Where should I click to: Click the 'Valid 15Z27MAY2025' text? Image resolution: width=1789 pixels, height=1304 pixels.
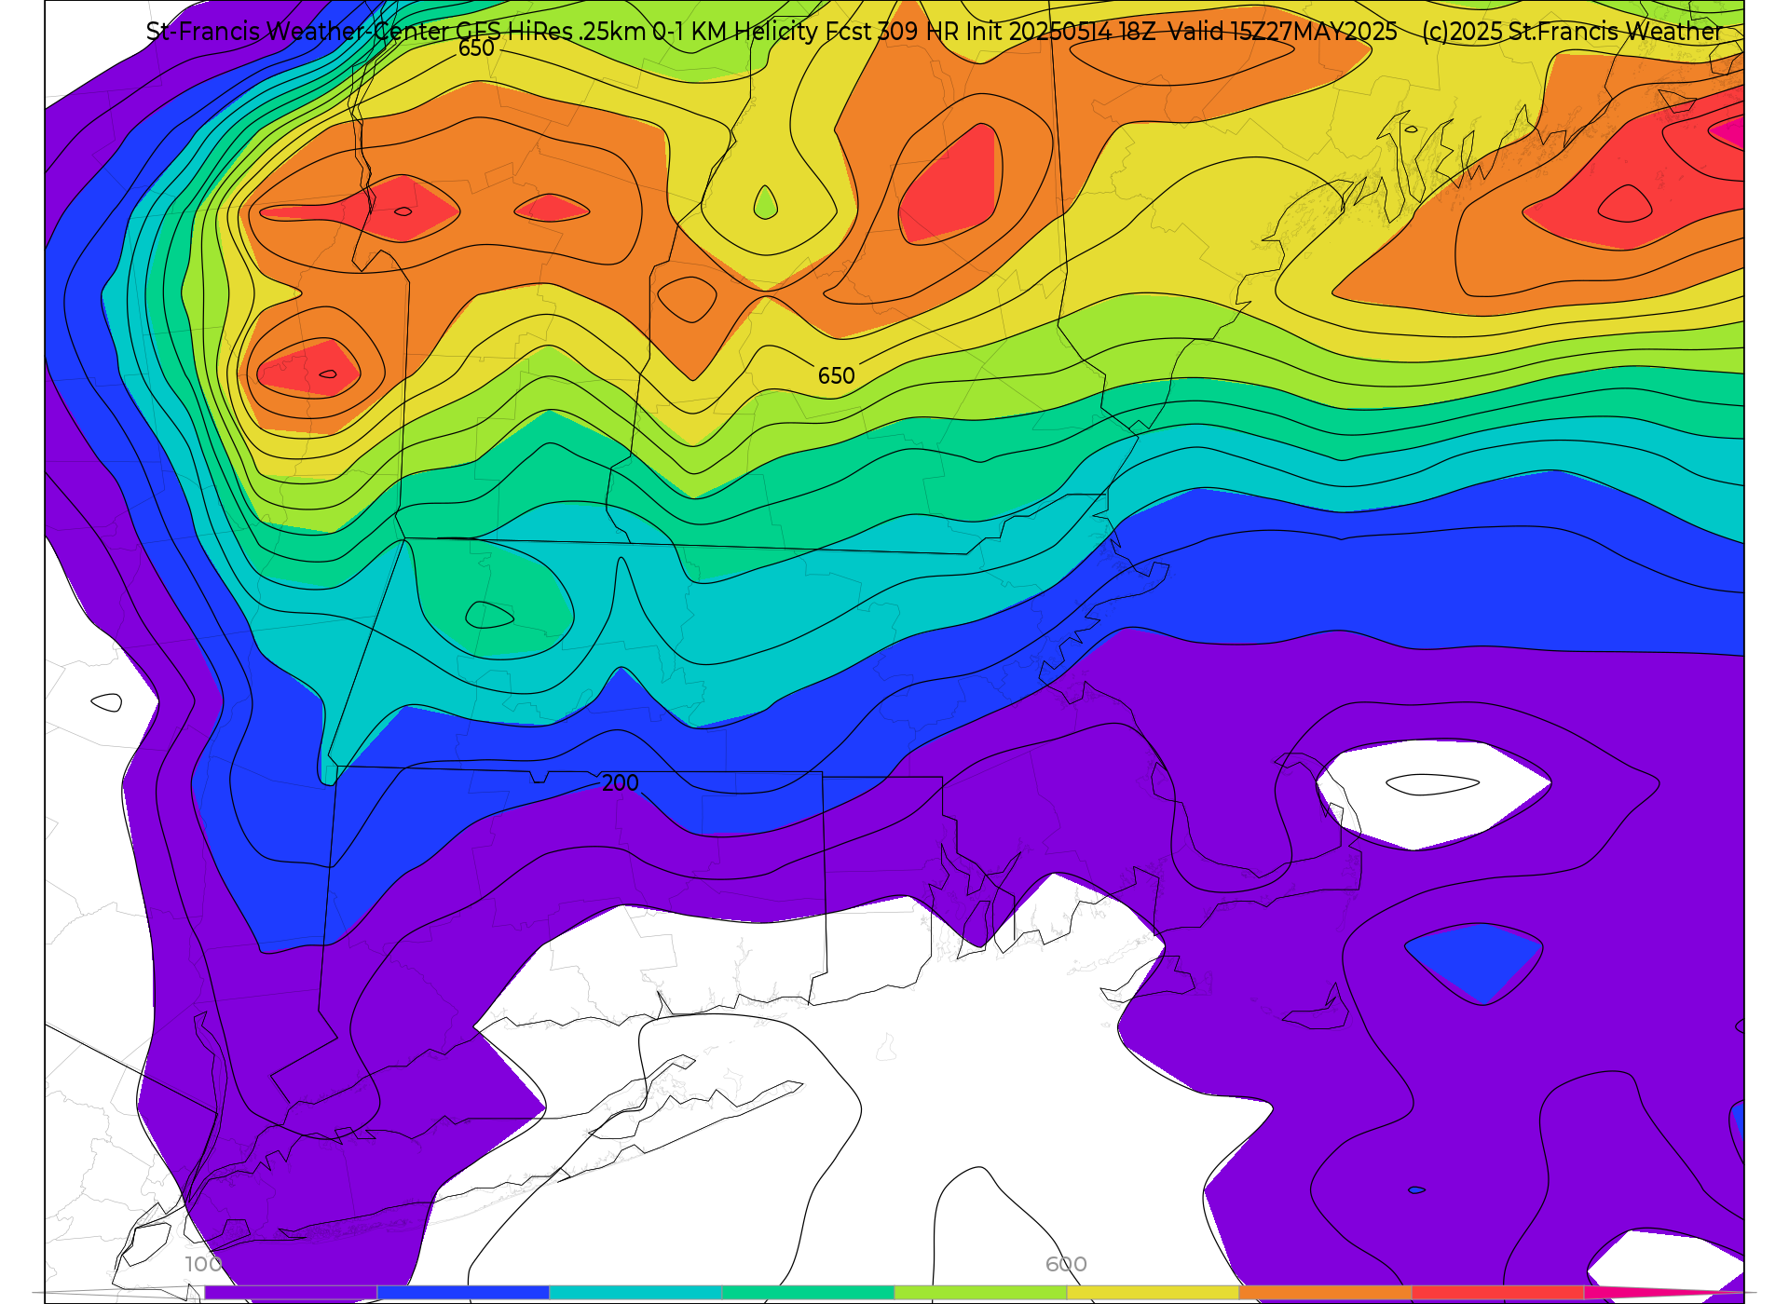[1282, 32]
